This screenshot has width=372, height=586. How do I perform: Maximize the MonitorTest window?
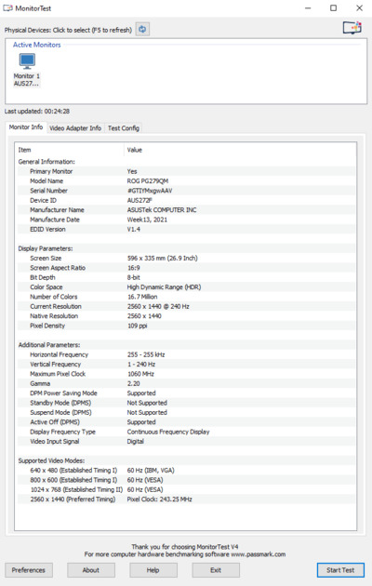click(334, 7)
